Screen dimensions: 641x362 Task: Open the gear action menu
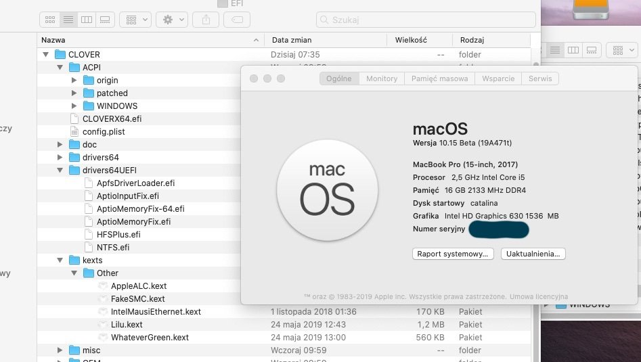172,20
